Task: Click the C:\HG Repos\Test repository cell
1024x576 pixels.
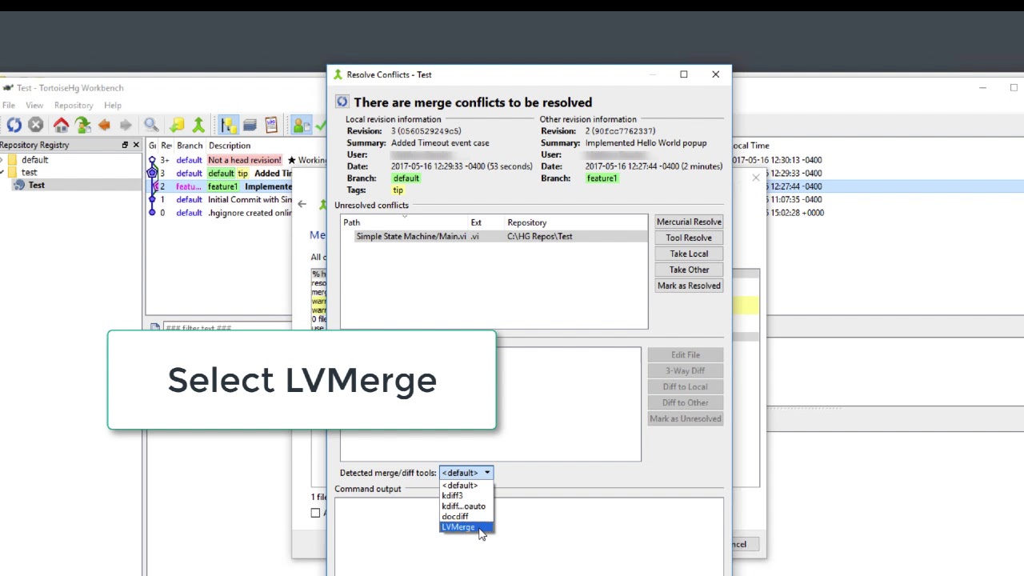Action: [x=539, y=237]
